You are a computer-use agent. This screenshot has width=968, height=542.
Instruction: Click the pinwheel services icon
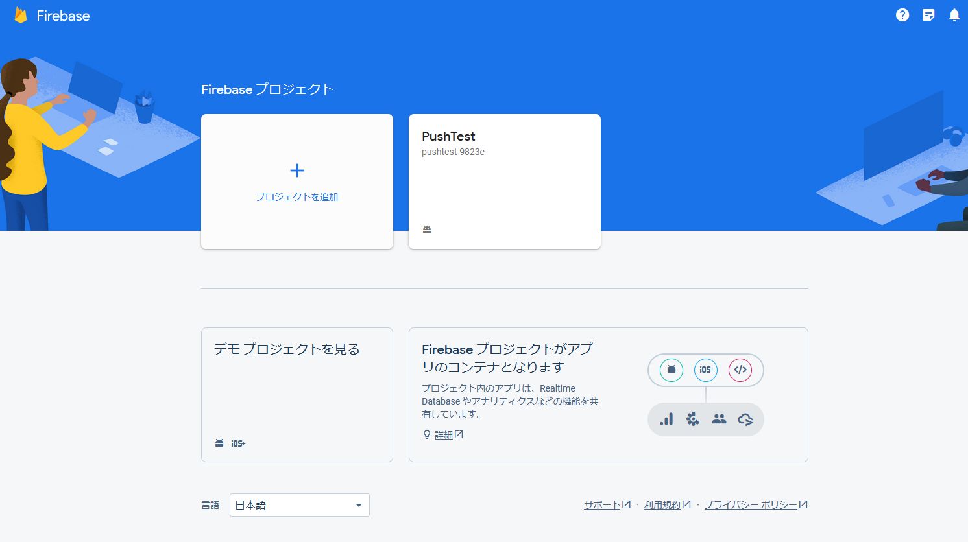click(693, 419)
